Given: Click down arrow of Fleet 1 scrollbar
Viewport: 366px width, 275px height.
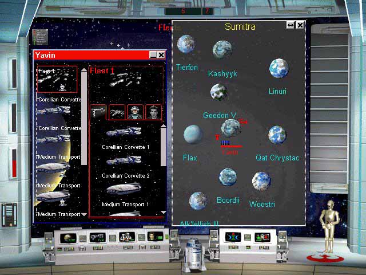Looking at the screenshot, I should click(164, 213).
